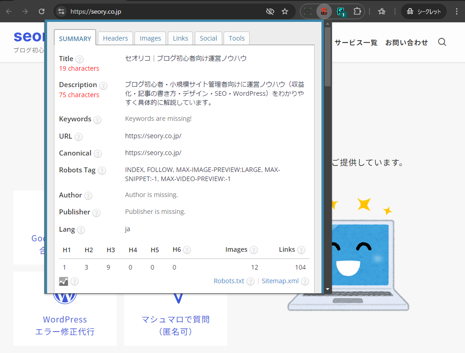Open the Robots.txt link
465x353 pixels.
(x=229, y=281)
